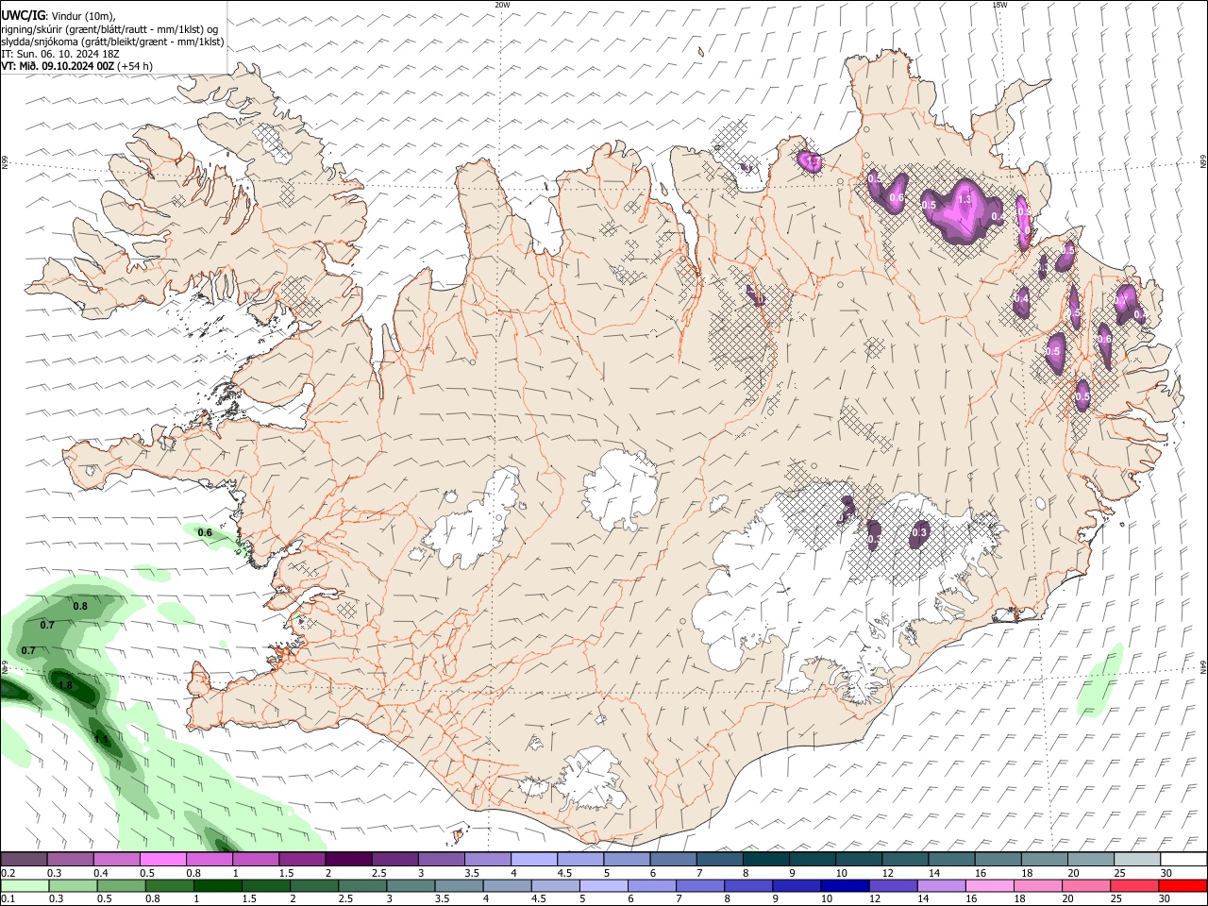Click the '15W' longitude label
This screenshot has width=1208, height=906.
(999, 5)
